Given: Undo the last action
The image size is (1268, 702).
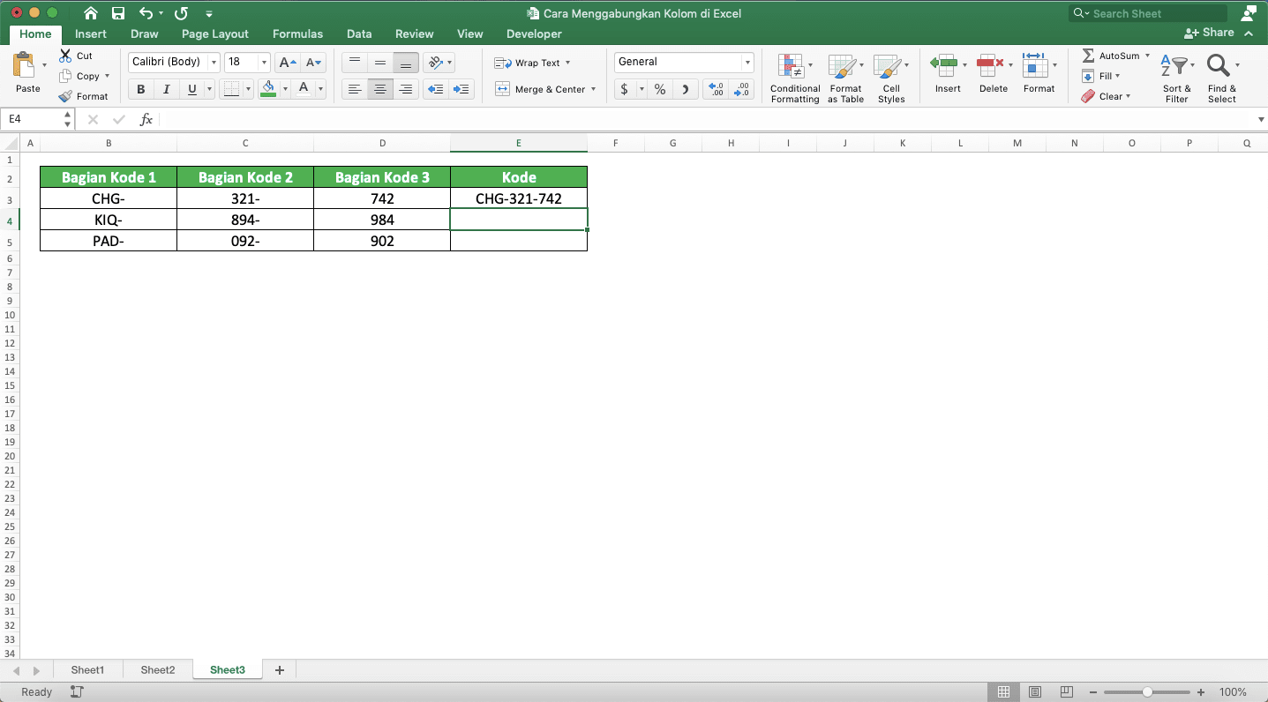Looking at the screenshot, I should coord(146,13).
